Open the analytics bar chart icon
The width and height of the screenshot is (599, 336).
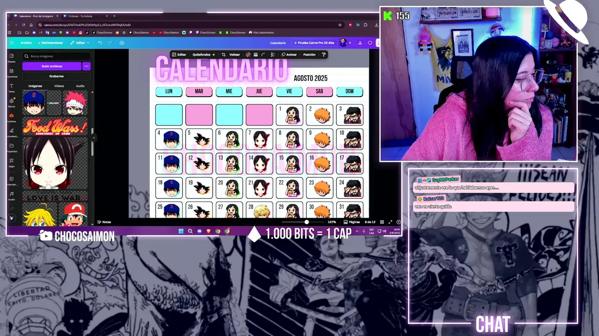click(360, 43)
